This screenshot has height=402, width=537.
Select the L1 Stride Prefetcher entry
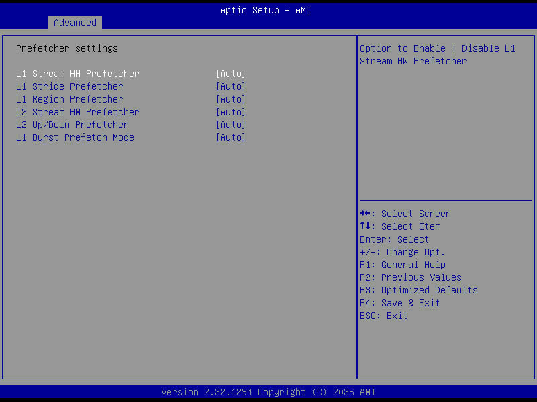click(70, 86)
